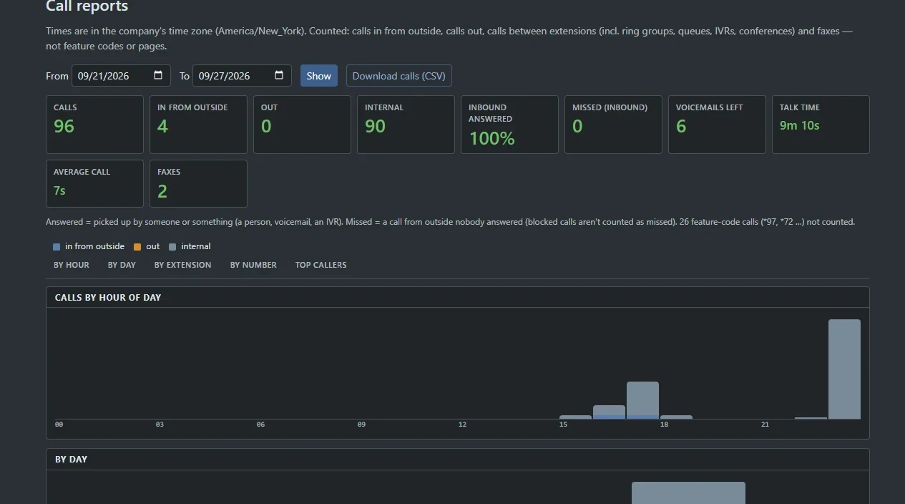Click the blue 'in from outside' legend swatch
This screenshot has width=905, height=504.
coord(57,246)
